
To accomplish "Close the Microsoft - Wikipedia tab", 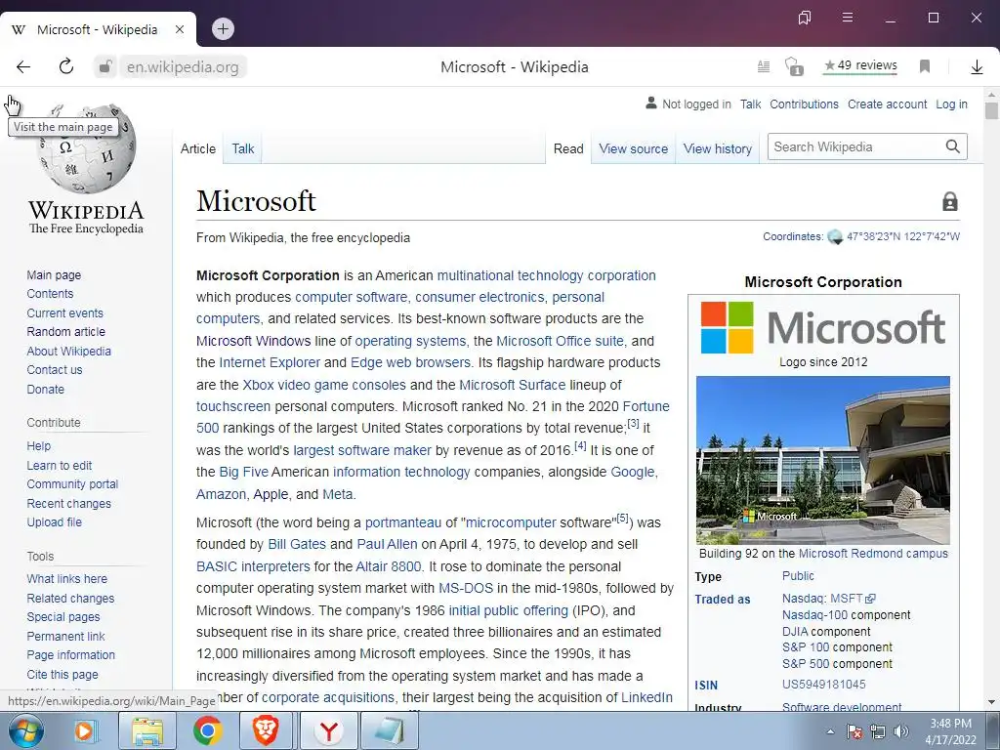I will tap(180, 29).
